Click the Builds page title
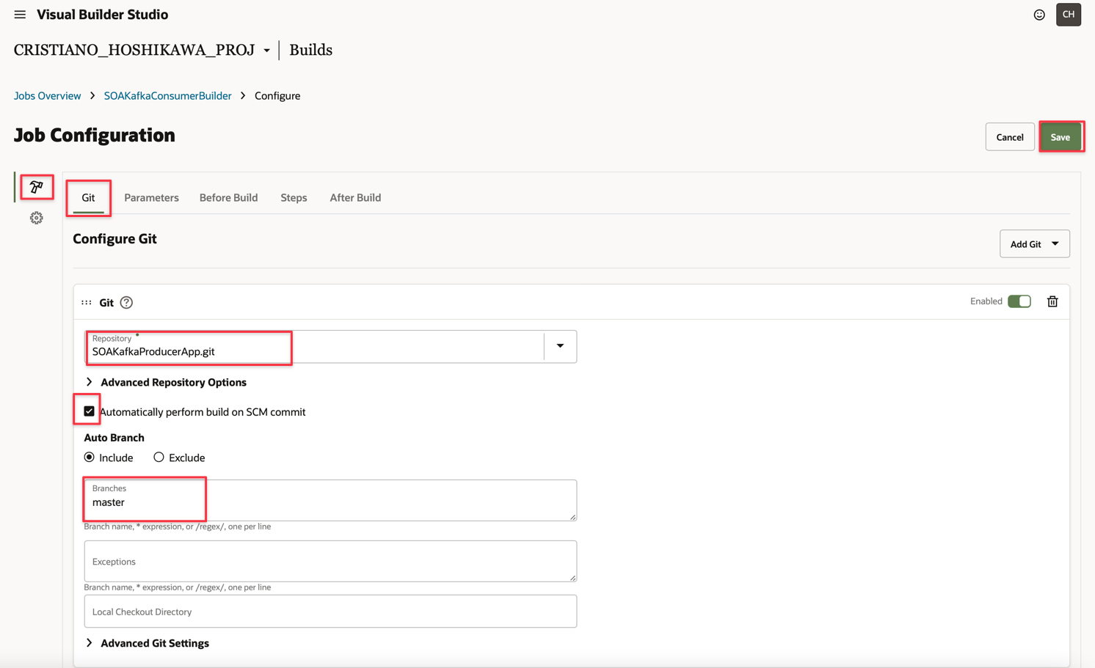 pyautogui.click(x=310, y=50)
